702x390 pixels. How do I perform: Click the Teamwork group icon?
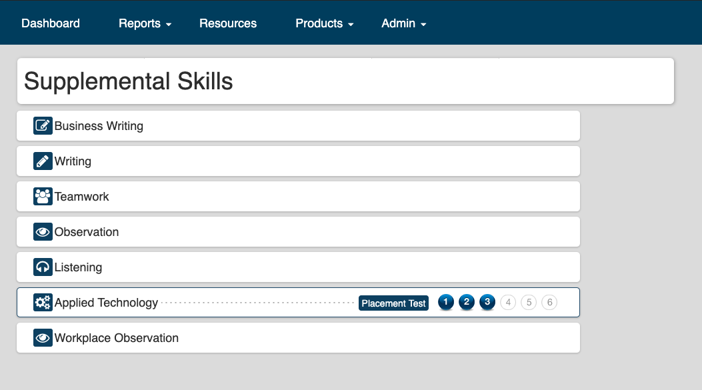click(43, 197)
